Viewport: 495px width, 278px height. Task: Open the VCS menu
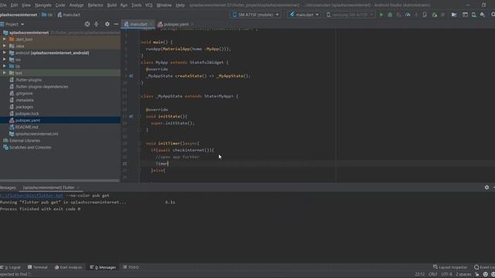148,5
